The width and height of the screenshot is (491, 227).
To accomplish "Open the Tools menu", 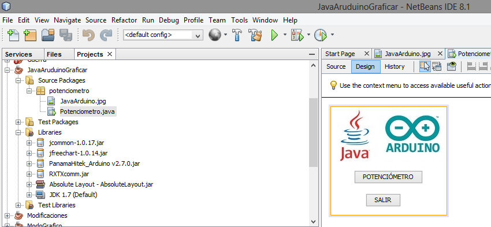I will [240, 20].
